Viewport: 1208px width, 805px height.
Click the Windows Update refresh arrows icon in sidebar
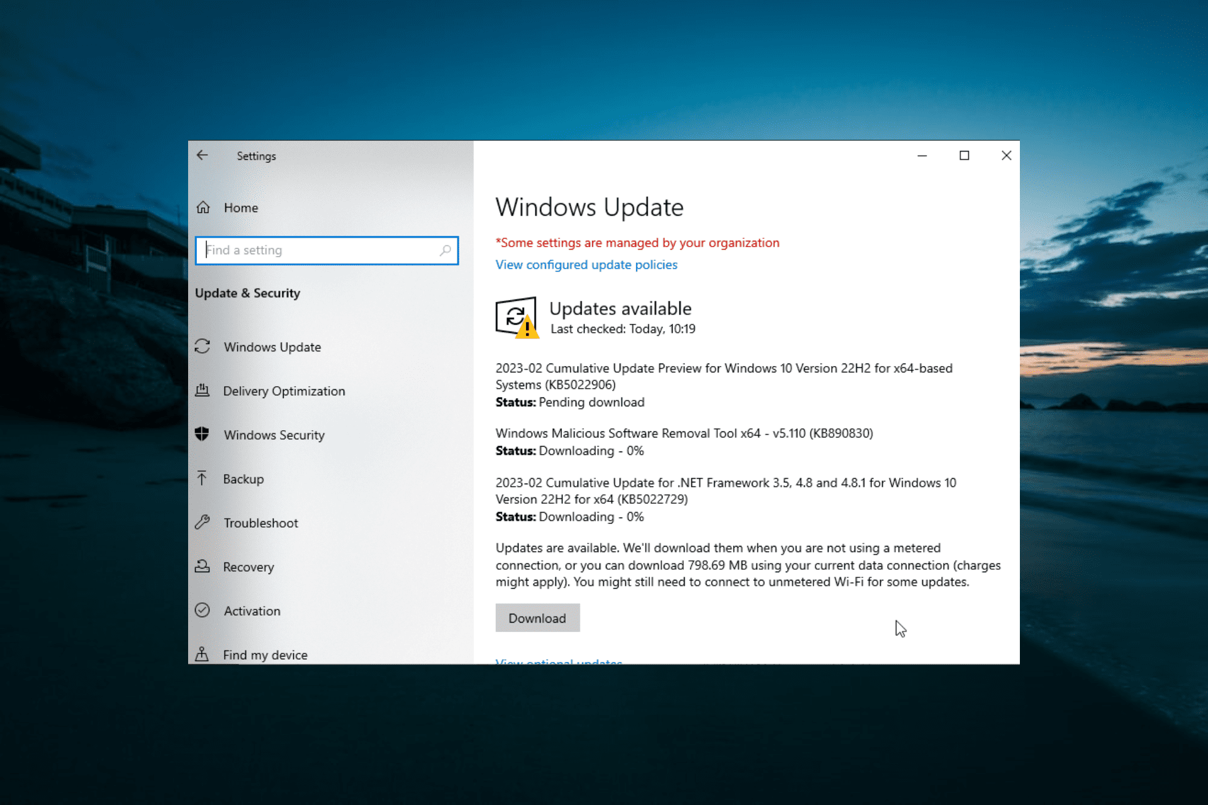pos(203,347)
